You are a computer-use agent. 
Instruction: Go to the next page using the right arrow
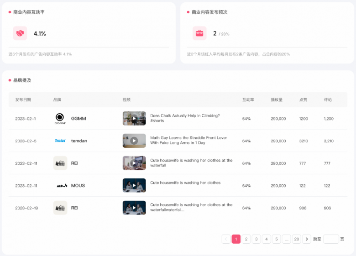point(307,239)
